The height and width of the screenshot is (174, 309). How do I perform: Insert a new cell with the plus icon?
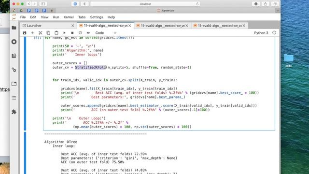[x=32, y=33]
